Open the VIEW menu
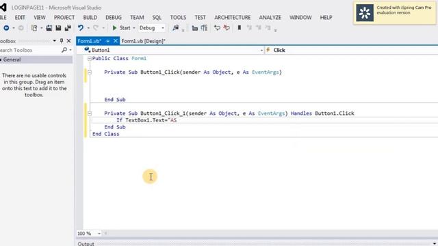 40,18
